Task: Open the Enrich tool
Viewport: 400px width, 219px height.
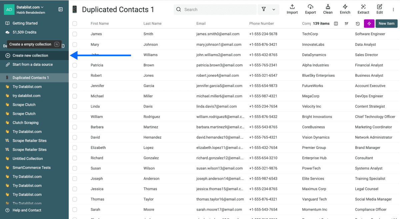Action: [x=345, y=9]
